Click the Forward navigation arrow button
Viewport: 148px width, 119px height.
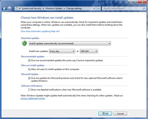[x=9, y=8]
